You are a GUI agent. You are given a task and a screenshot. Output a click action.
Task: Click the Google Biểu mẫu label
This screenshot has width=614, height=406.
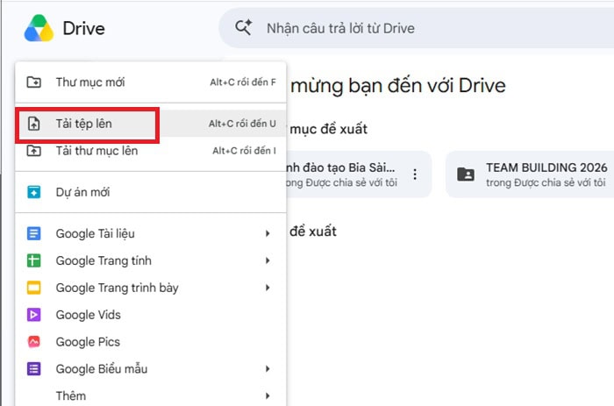pyautogui.click(x=102, y=369)
